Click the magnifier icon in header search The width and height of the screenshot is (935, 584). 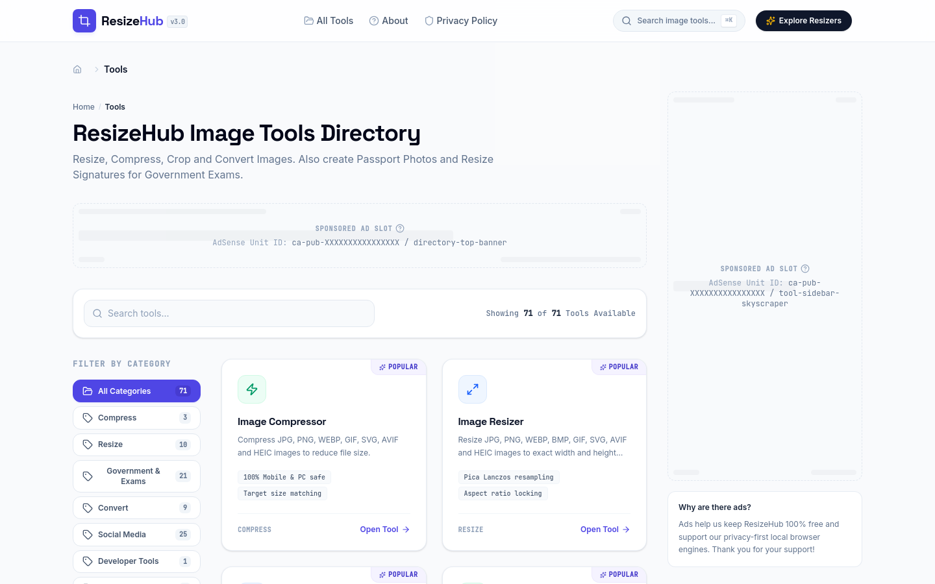point(627,21)
